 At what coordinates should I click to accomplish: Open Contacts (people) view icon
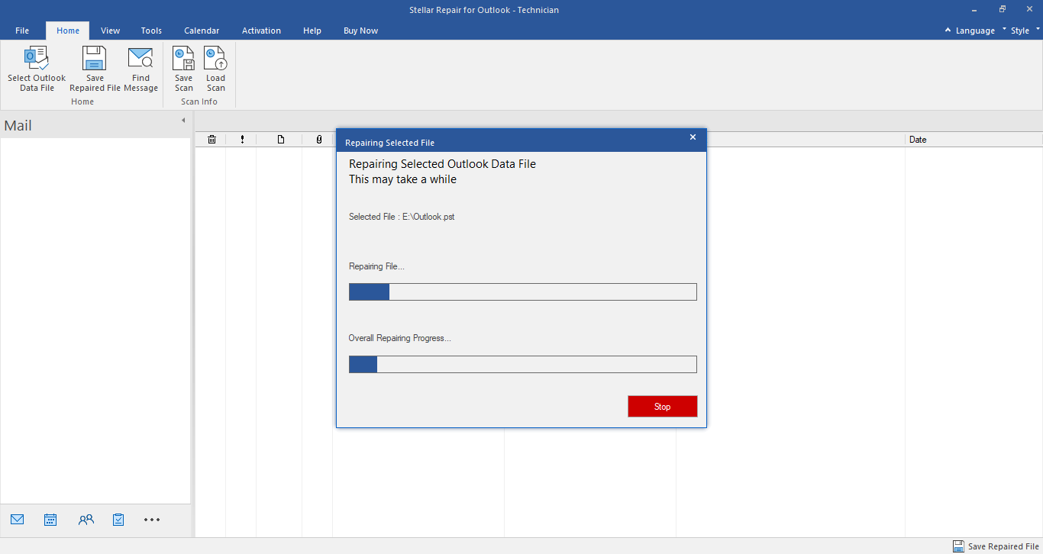[86, 520]
